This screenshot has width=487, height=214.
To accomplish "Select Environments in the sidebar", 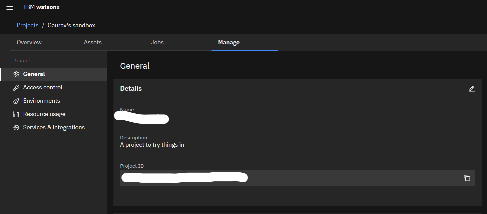I will 42,101.
